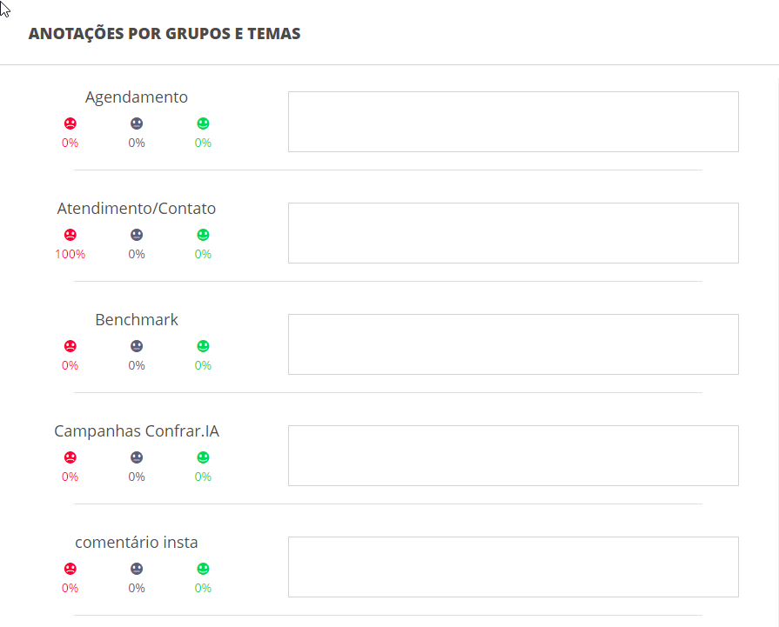
Task: Select the Campanhas Confrar.IA annotation box
Action: pyautogui.click(x=513, y=456)
